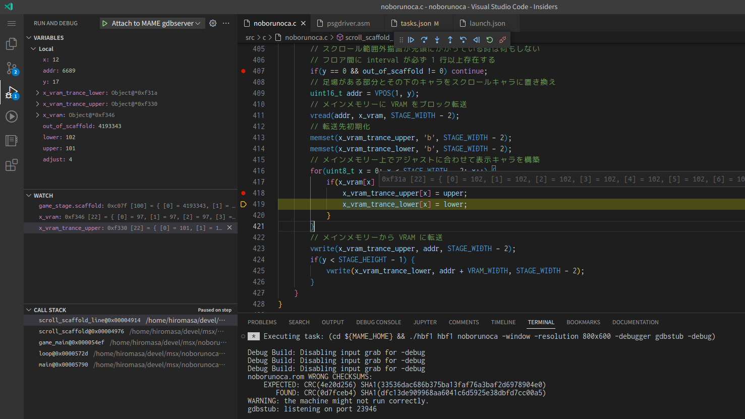Open the Source Control view

12,68
